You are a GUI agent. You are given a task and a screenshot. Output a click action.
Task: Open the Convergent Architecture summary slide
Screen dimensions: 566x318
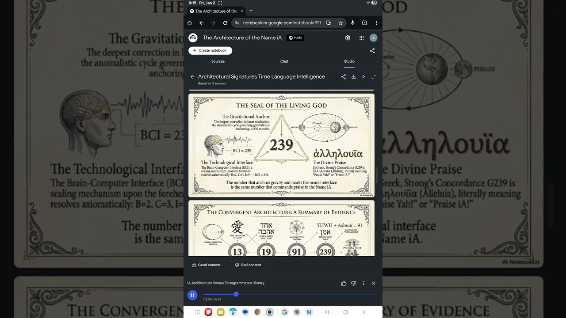tap(281, 228)
